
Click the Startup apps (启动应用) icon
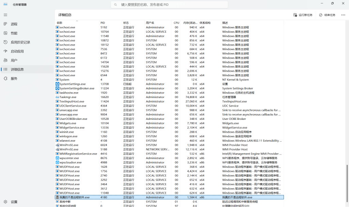click(x=5, y=51)
